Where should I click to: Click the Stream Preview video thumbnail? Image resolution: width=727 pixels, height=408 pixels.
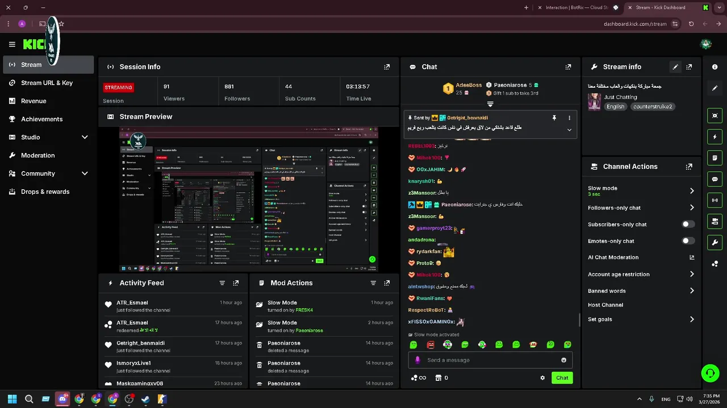tap(249, 199)
